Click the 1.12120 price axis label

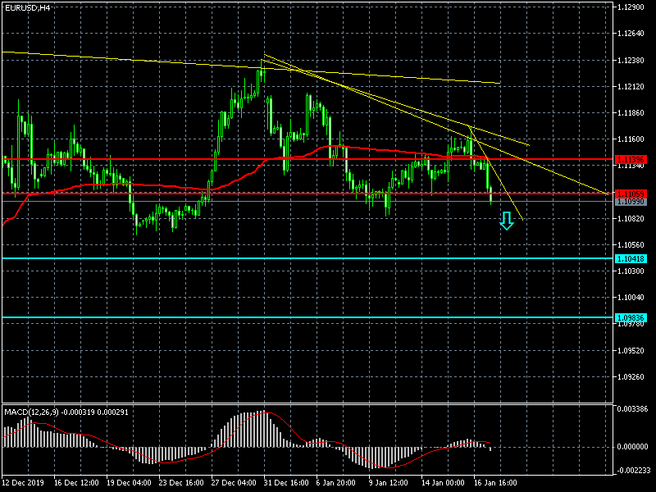[x=631, y=87]
